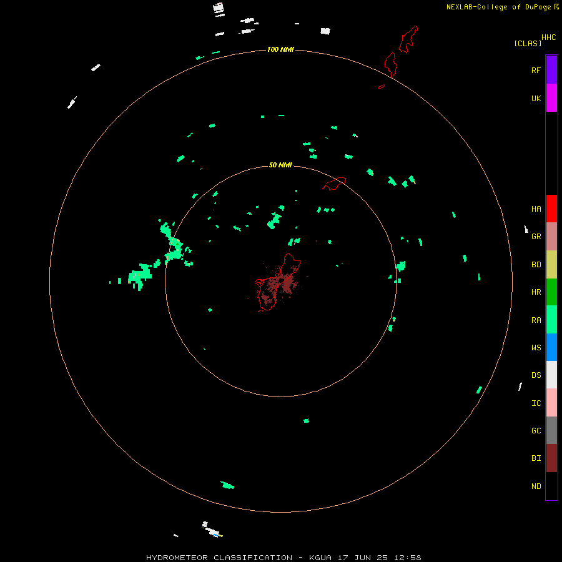Click the GC gray legend swatch
The image size is (562, 562).
551,430
